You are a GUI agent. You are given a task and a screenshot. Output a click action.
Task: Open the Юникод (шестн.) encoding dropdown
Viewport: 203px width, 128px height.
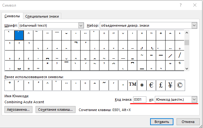194,99
